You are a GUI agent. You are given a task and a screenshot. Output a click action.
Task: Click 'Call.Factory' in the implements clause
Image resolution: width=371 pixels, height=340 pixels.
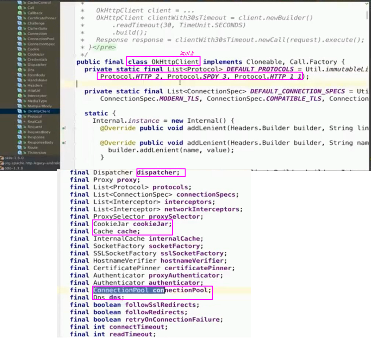(313, 62)
